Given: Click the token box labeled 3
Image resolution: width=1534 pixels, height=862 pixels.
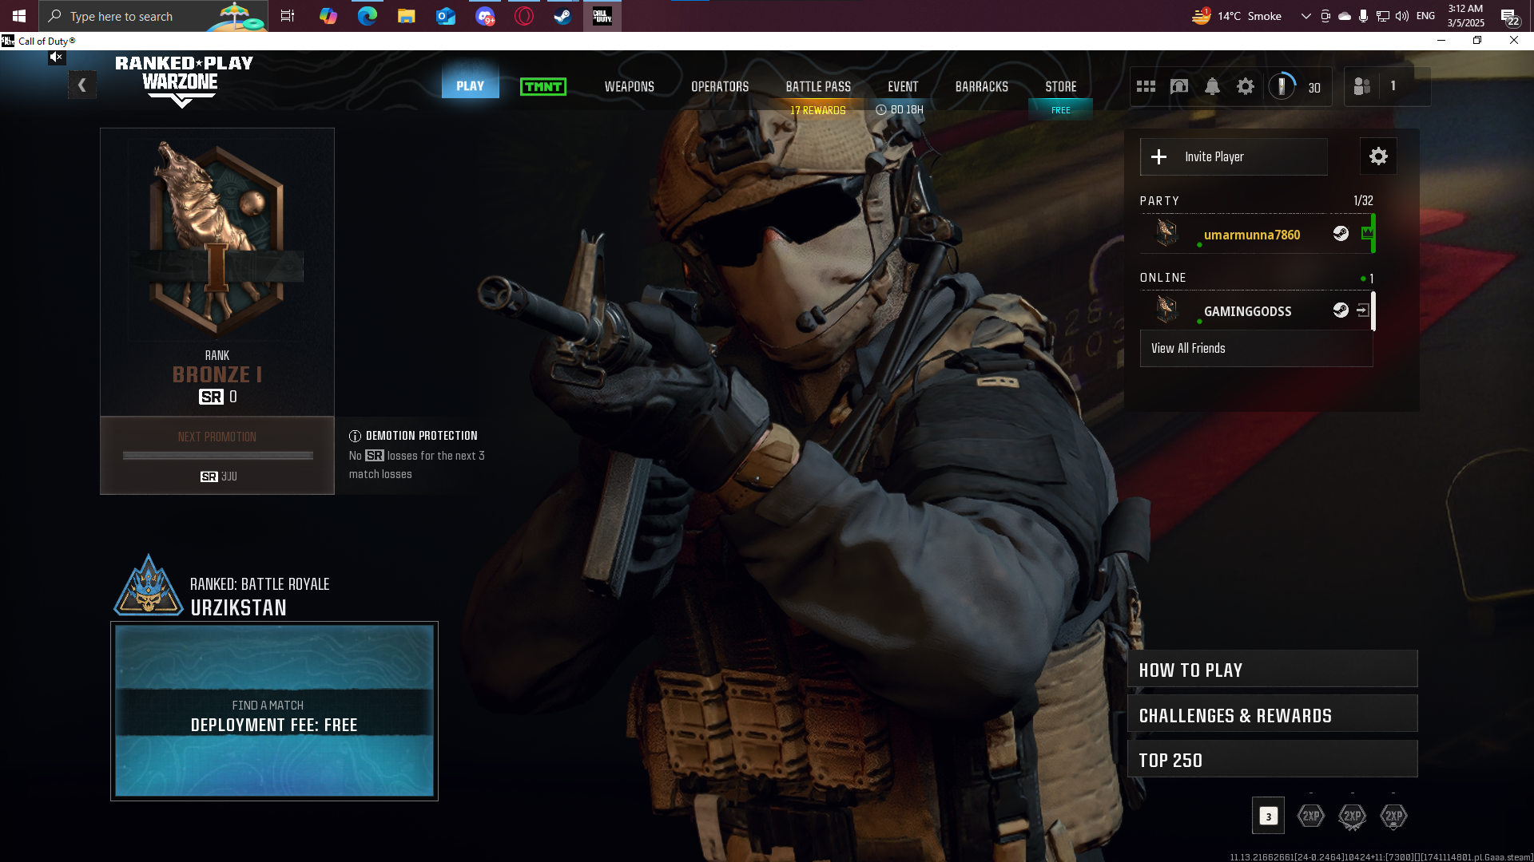Looking at the screenshot, I should click(1268, 816).
